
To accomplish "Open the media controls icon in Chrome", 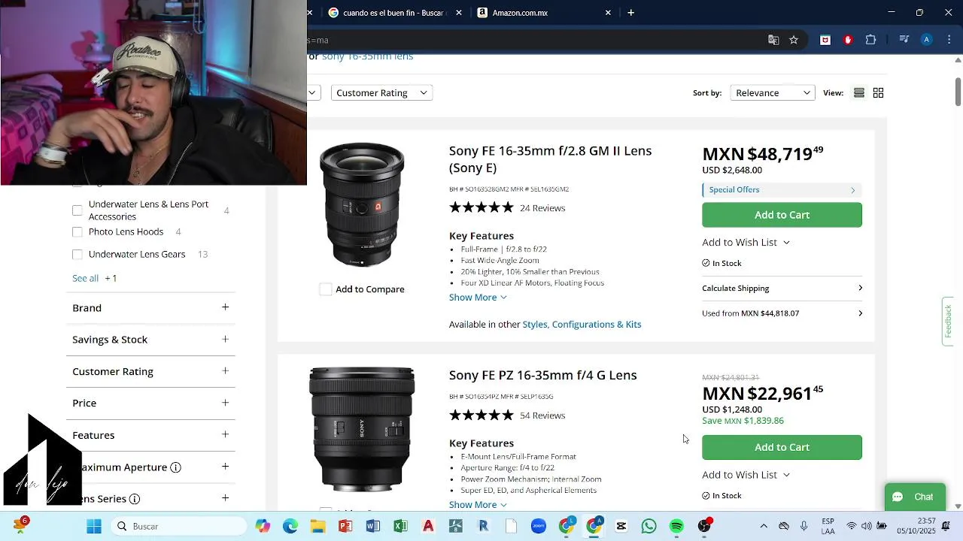I will (x=904, y=40).
